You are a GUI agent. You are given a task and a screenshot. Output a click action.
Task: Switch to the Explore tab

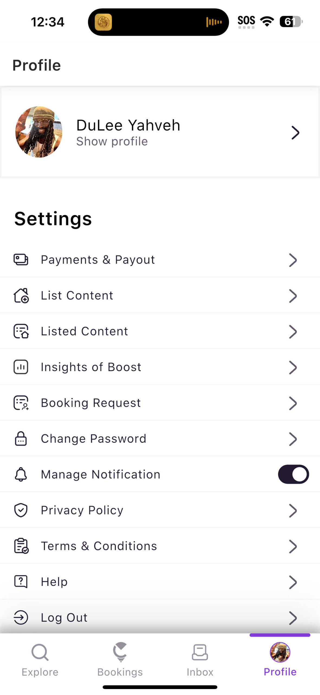coord(40,659)
